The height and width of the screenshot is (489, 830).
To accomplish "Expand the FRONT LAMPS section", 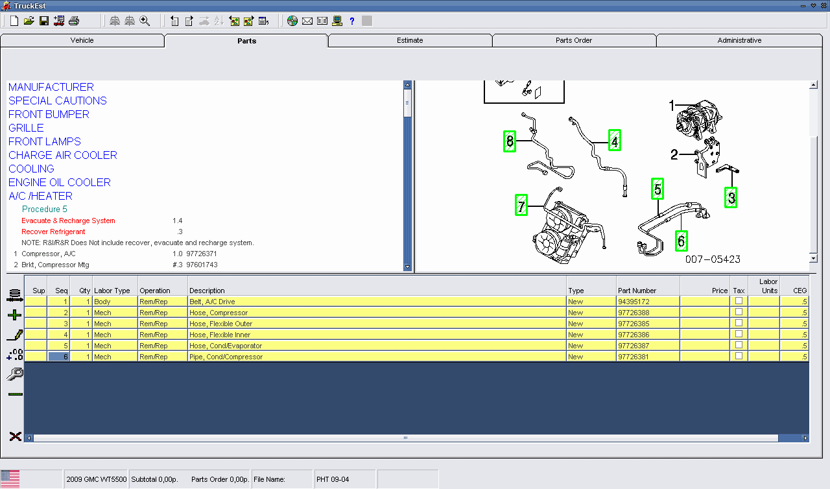I will [44, 141].
